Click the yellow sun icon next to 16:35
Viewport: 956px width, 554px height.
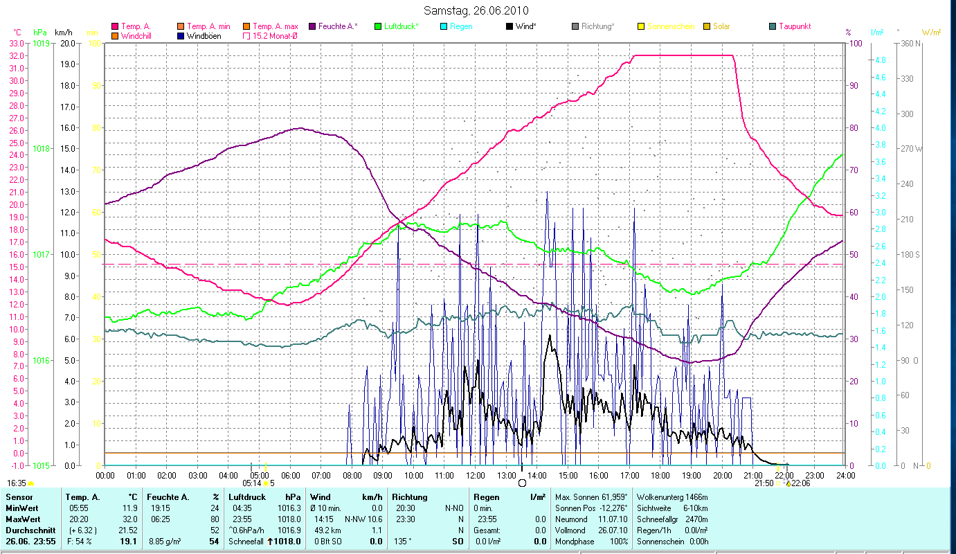pos(31,483)
